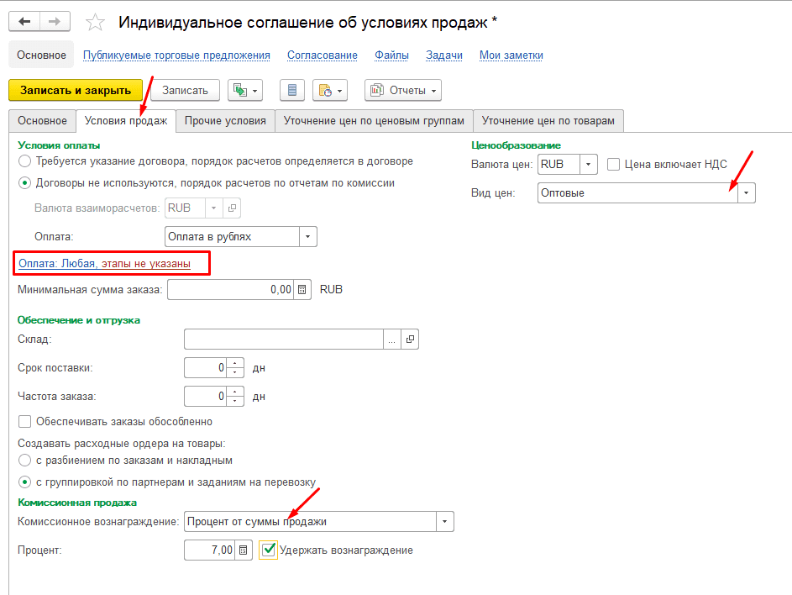Viewport: 792px width, 595px height.
Task: Open Уточнение цен по товарам tab
Action: 548,121
